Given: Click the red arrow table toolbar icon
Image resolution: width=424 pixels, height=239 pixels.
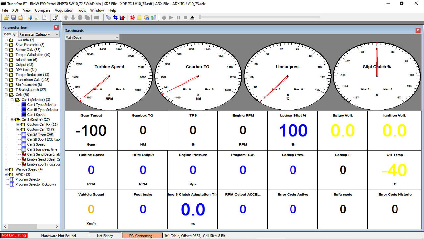Looking at the screenshot, I should tap(122, 18).
